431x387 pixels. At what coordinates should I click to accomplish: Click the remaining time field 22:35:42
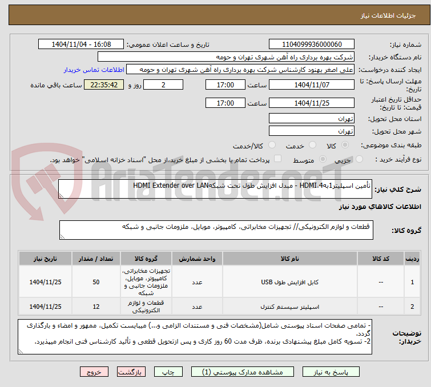pyautogui.click(x=104, y=84)
